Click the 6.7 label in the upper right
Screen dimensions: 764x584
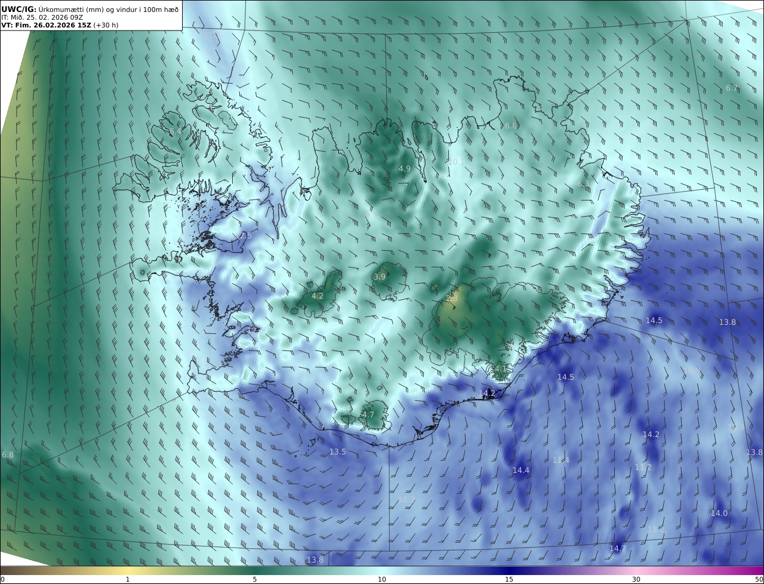(x=732, y=88)
